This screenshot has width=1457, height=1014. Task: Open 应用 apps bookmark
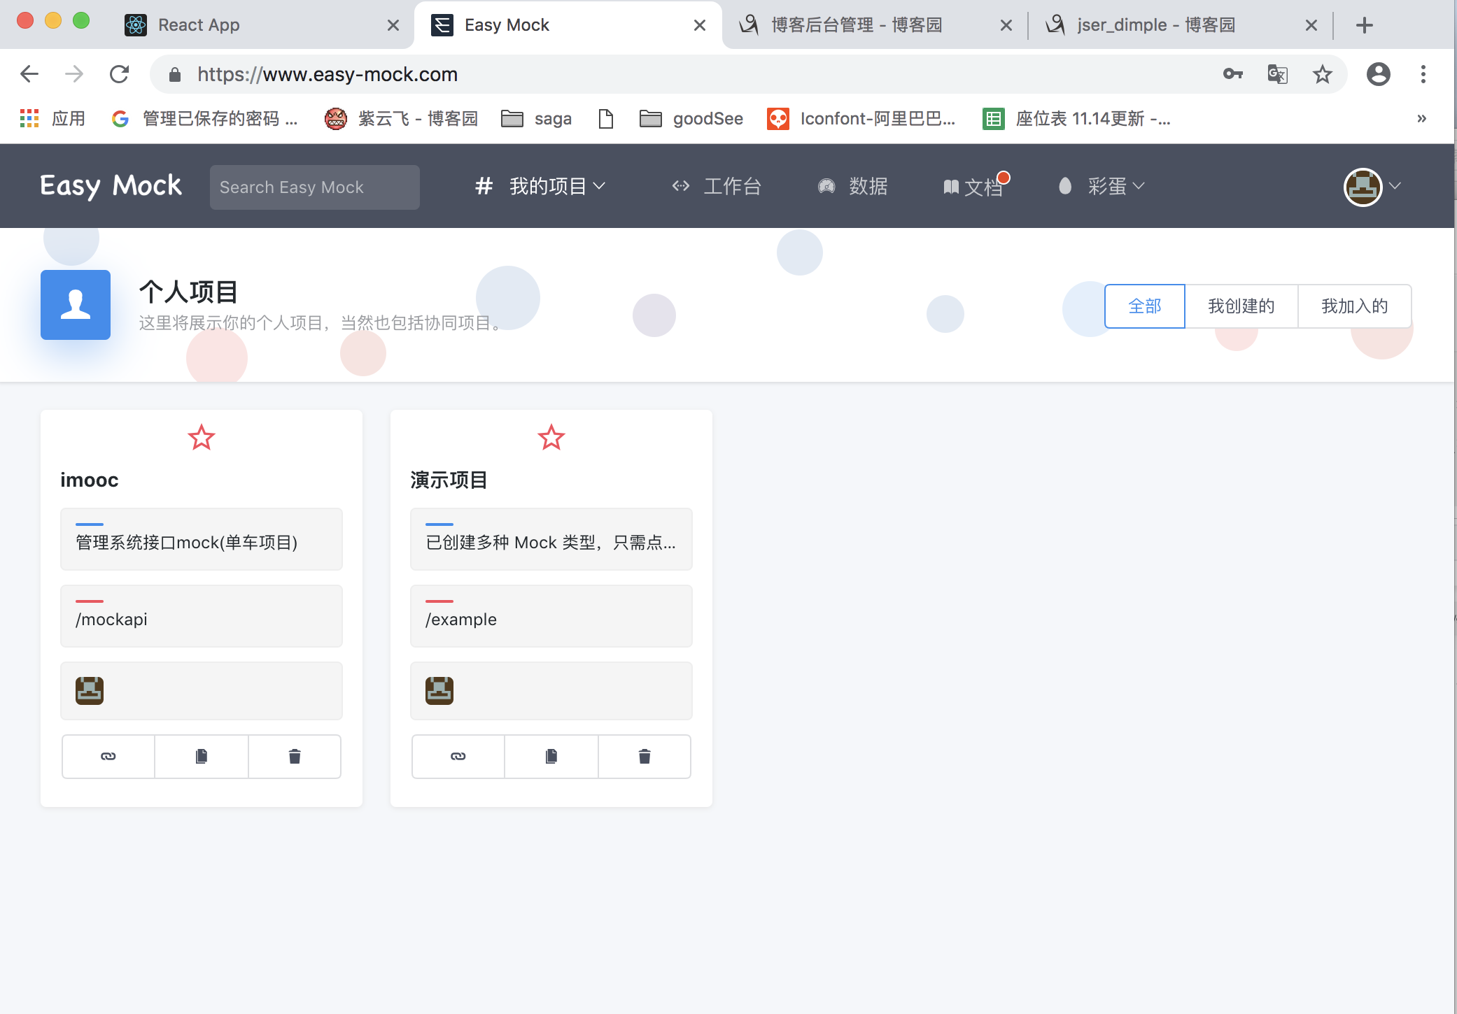[52, 119]
